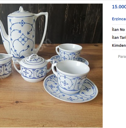Viewport: 126px width, 128px height.
Task: Select the İlan Tari row label
Action: (x=119, y=38)
